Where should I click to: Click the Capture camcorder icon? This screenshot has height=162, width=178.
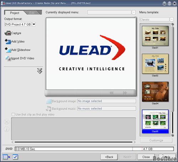pyautogui.click(x=8, y=33)
